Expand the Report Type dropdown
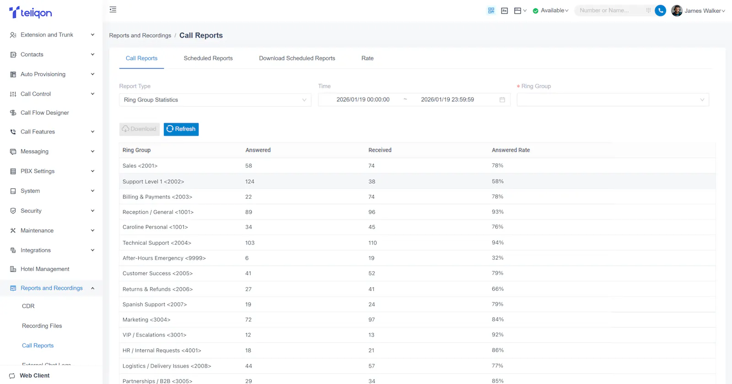The image size is (732, 384). [x=215, y=100]
